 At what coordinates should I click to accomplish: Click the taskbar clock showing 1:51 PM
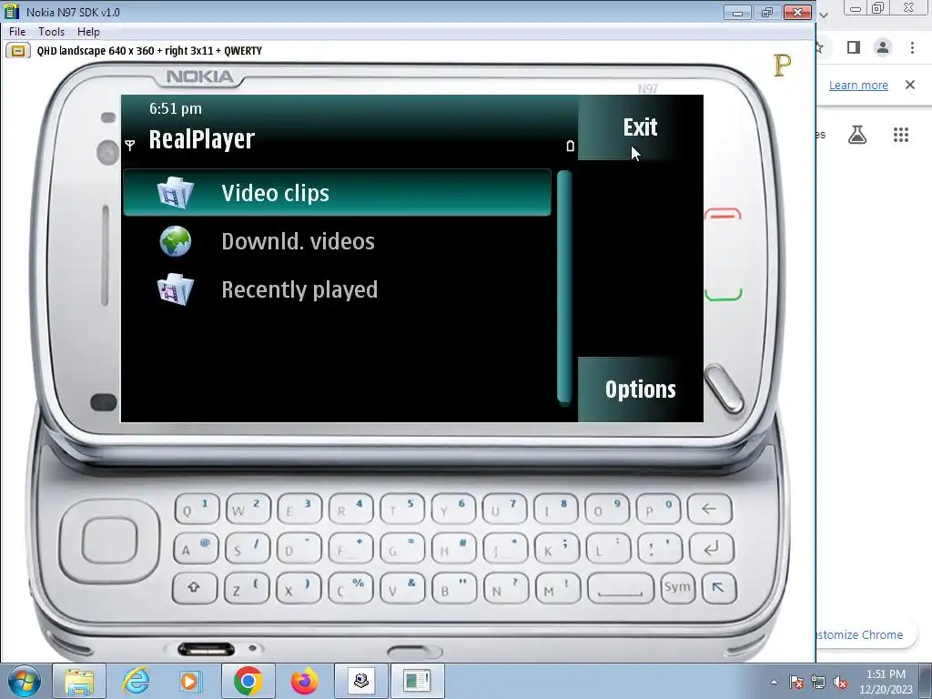pyautogui.click(x=886, y=682)
